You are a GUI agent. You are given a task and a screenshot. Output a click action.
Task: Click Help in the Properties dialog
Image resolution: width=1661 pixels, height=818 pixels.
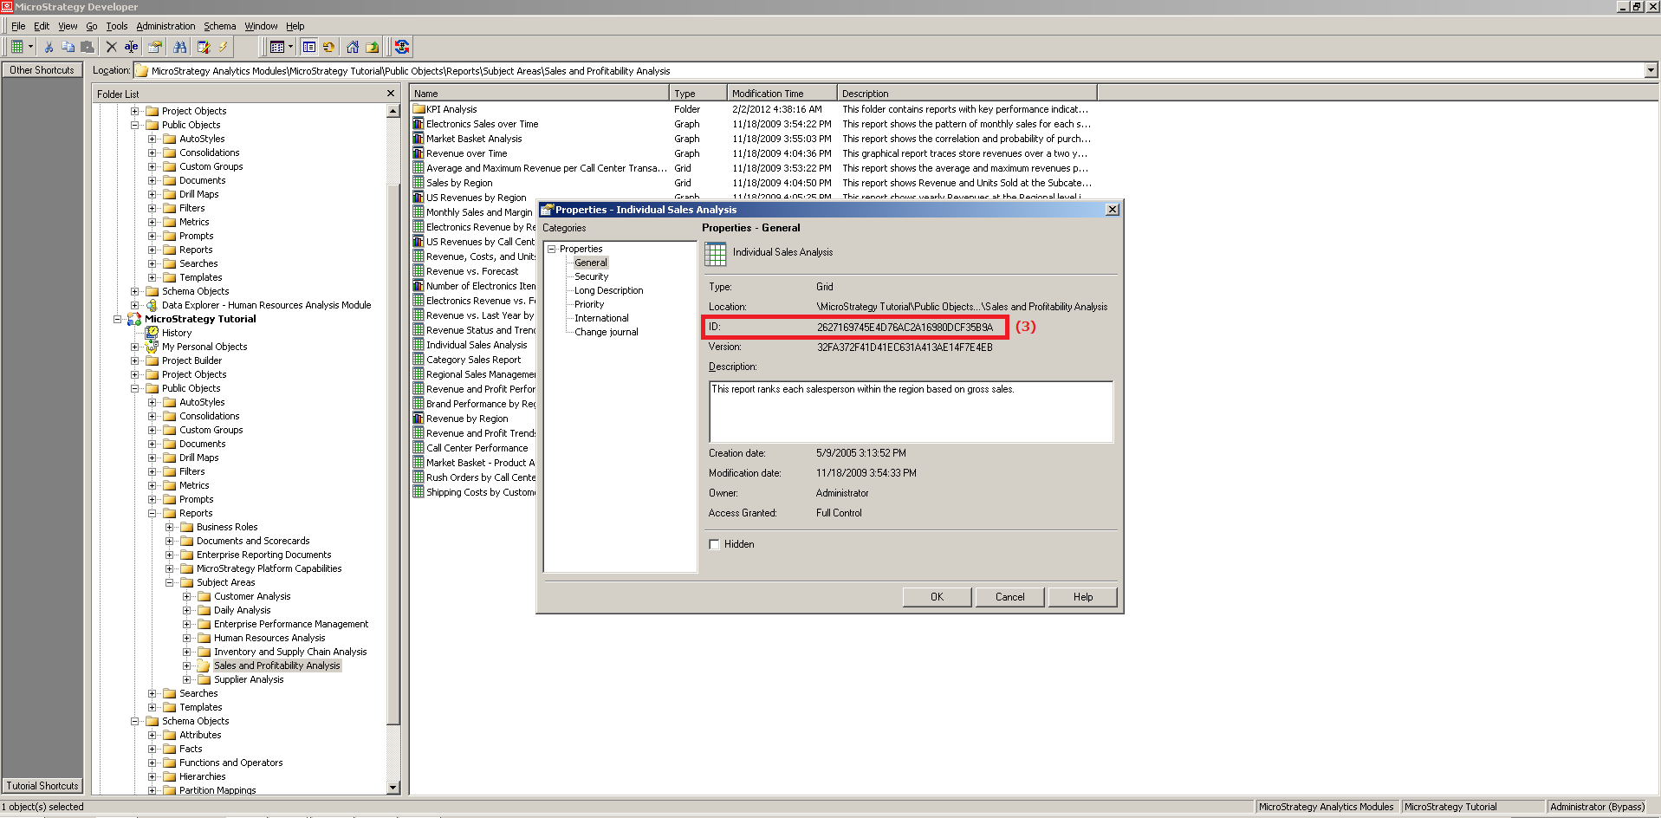[1082, 597]
